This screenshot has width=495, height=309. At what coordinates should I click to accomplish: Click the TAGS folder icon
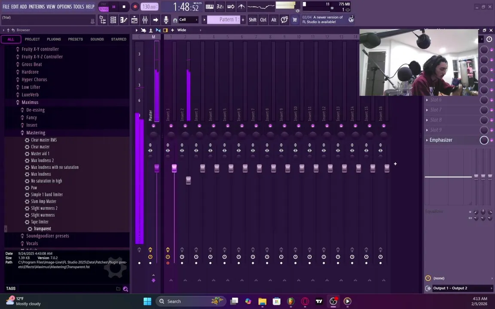118,288
